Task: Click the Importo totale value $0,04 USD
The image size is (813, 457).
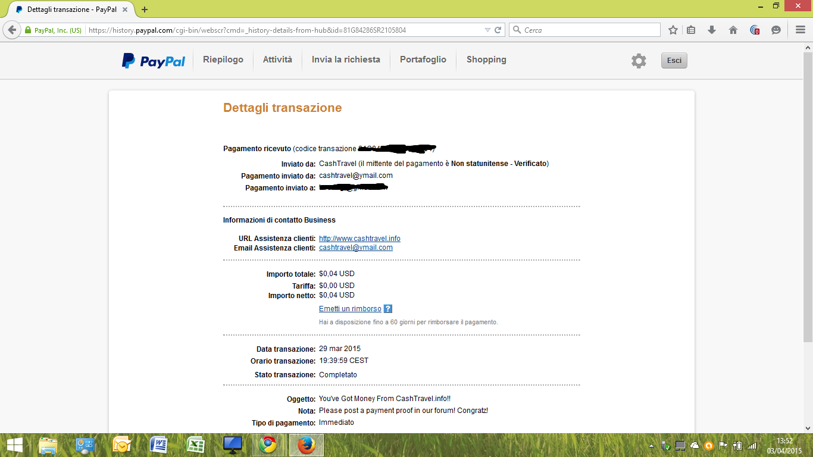Action: tap(337, 274)
